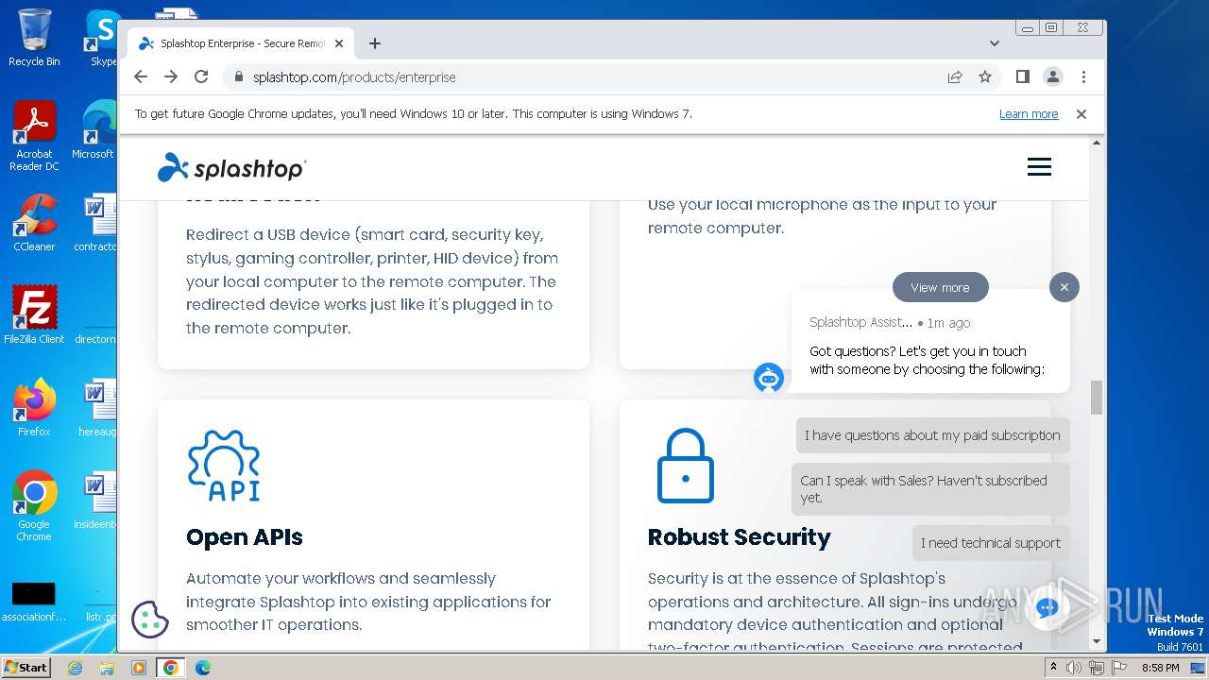Go back in Chrome

point(141,76)
